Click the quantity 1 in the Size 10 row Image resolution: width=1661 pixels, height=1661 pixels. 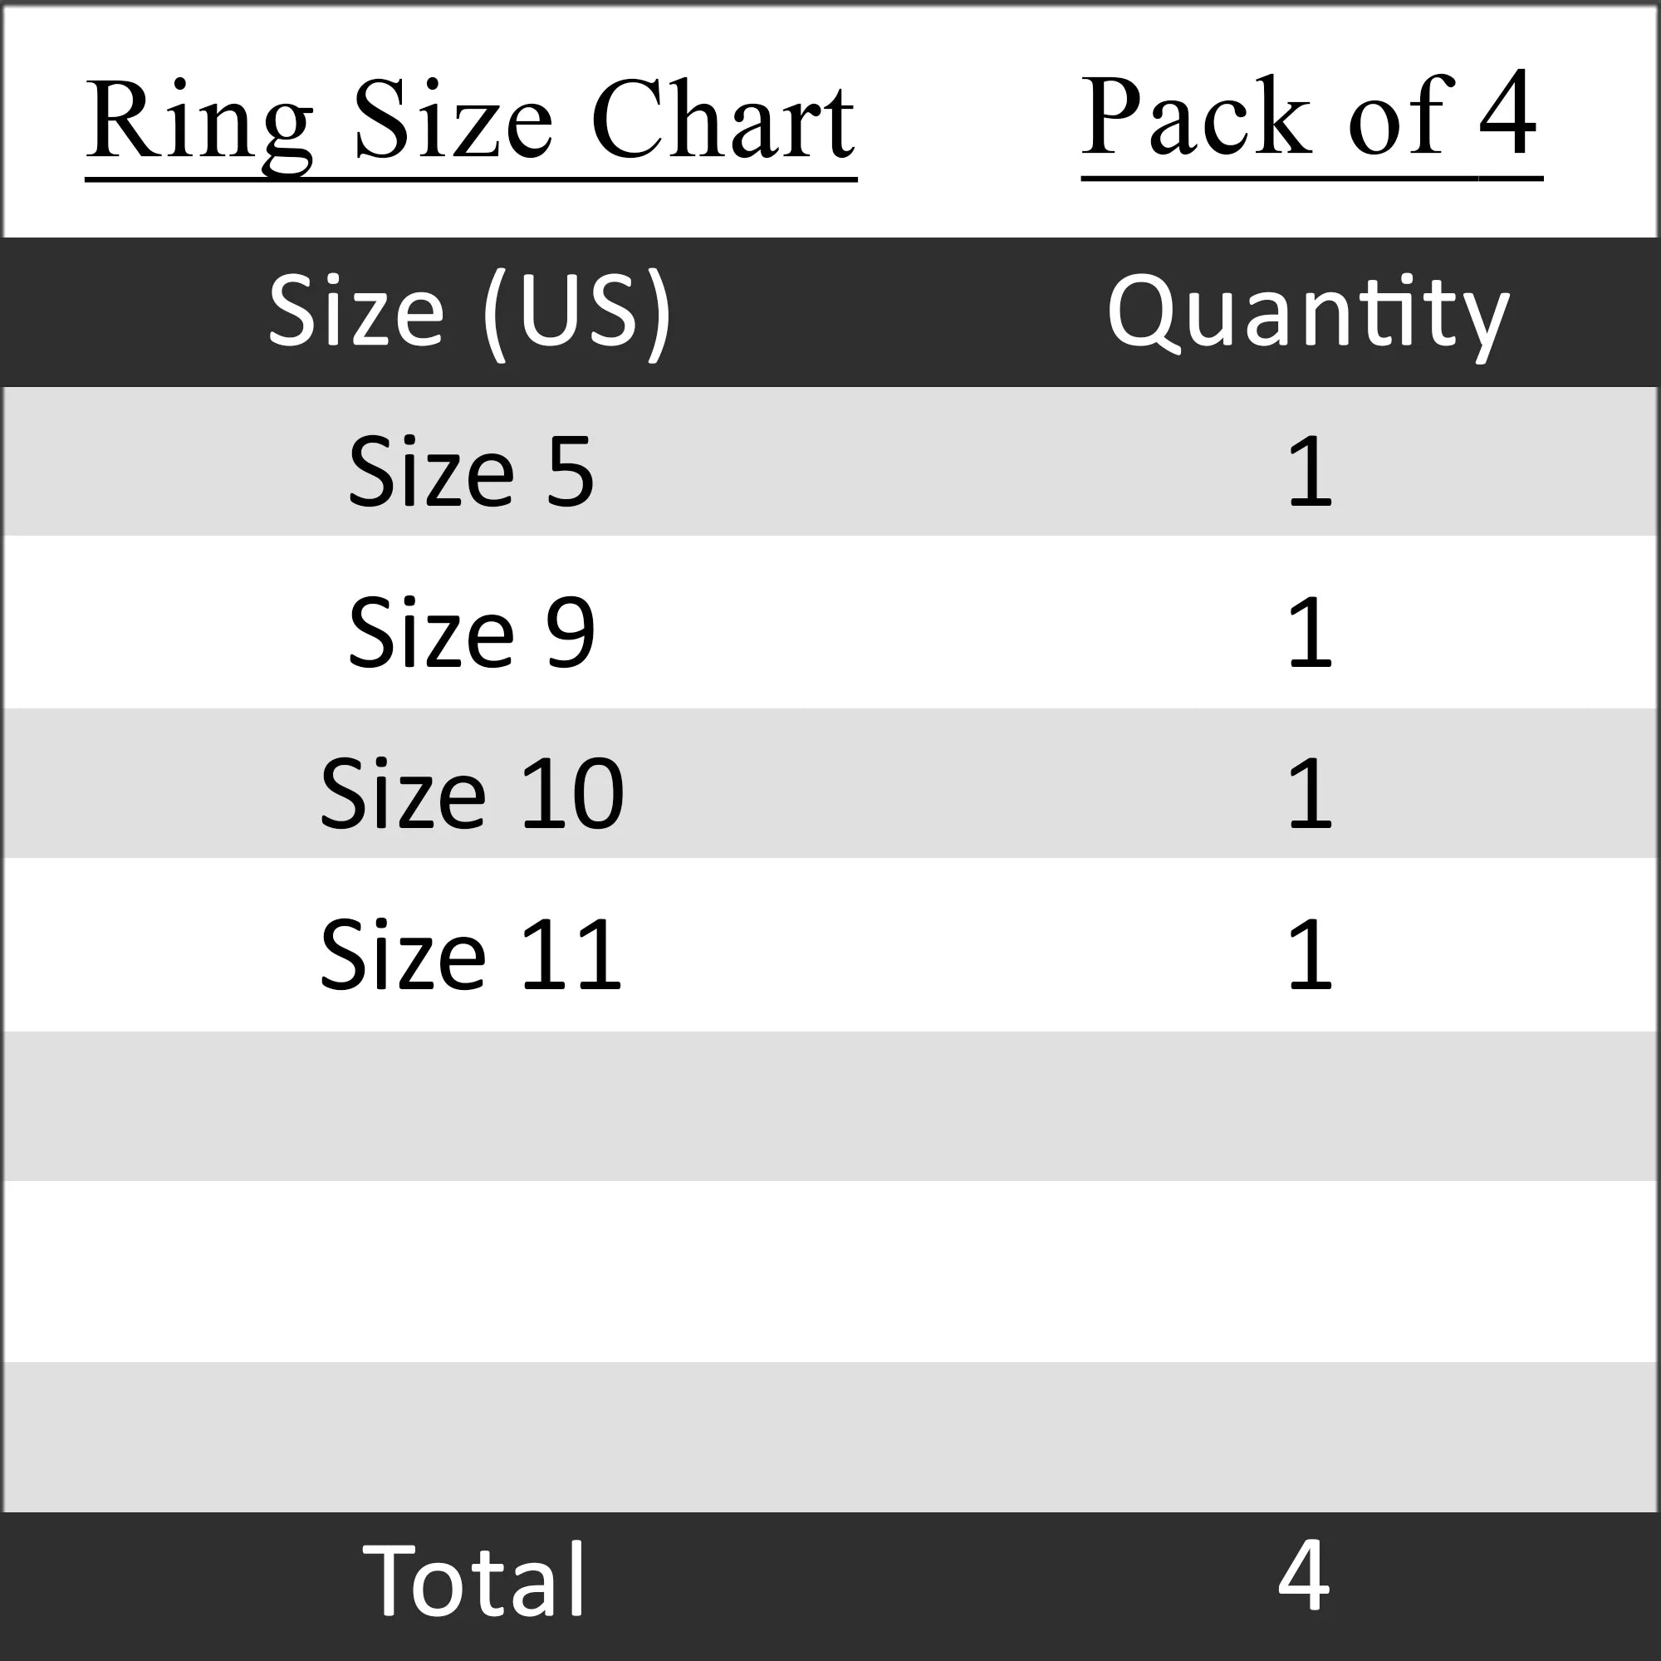pos(1309,793)
